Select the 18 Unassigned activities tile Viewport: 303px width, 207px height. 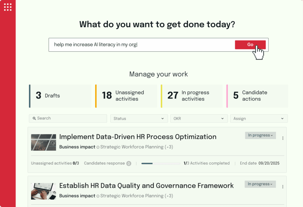(126, 96)
